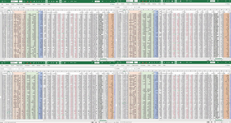Undo last action in top-left Excel window
The height and width of the screenshot is (123, 231).
click(x=5, y=1)
